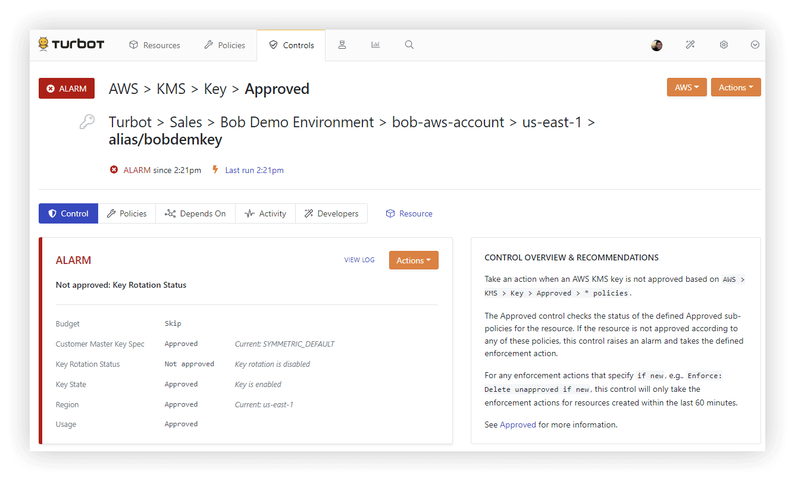Click the Key breadcrumb in control title
This screenshot has height=481, width=795.
[x=215, y=89]
